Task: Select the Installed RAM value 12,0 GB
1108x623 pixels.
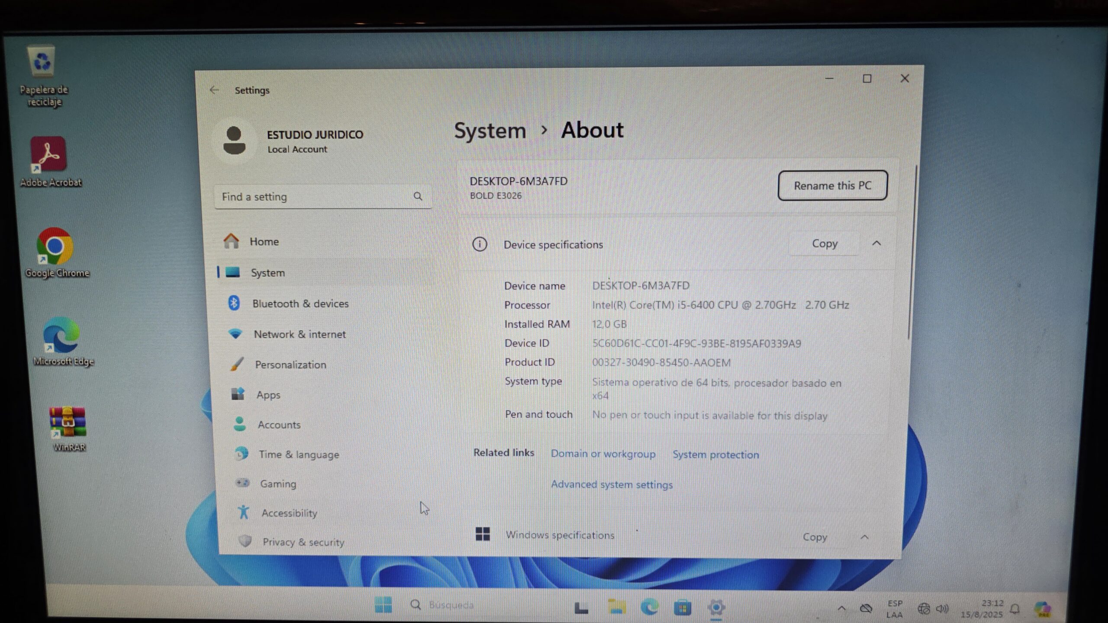Action: (609, 324)
